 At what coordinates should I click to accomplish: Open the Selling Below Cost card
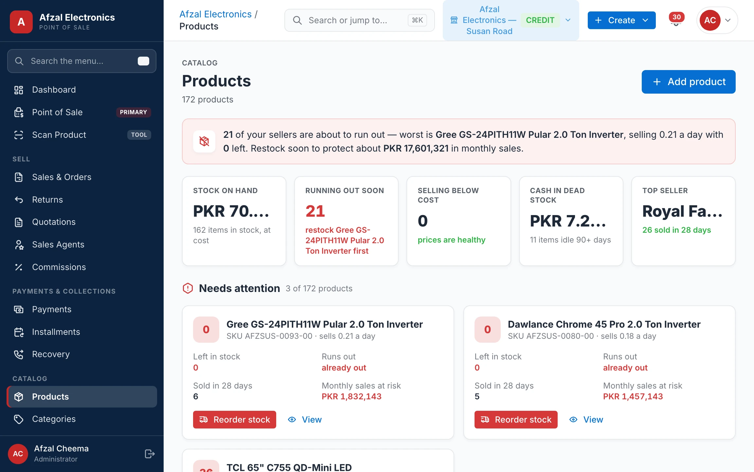458,221
